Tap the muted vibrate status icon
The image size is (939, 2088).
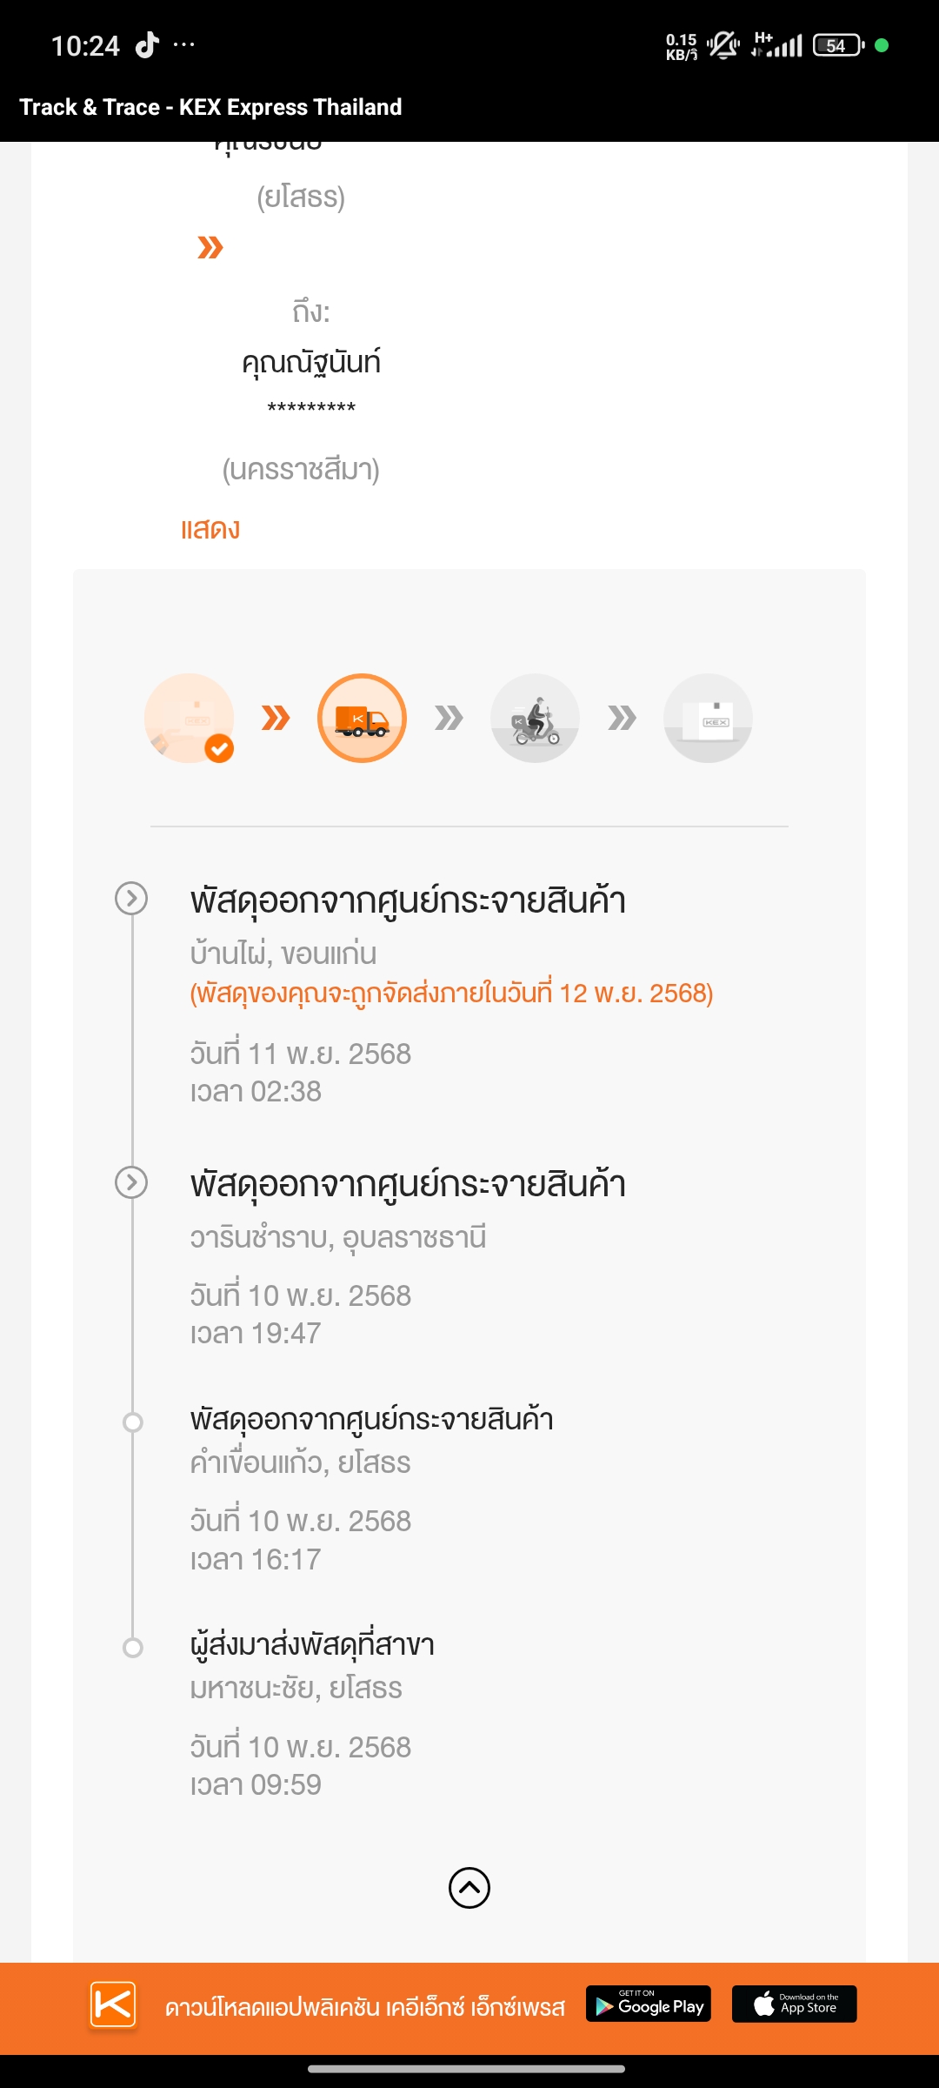click(x=723, y=45)
